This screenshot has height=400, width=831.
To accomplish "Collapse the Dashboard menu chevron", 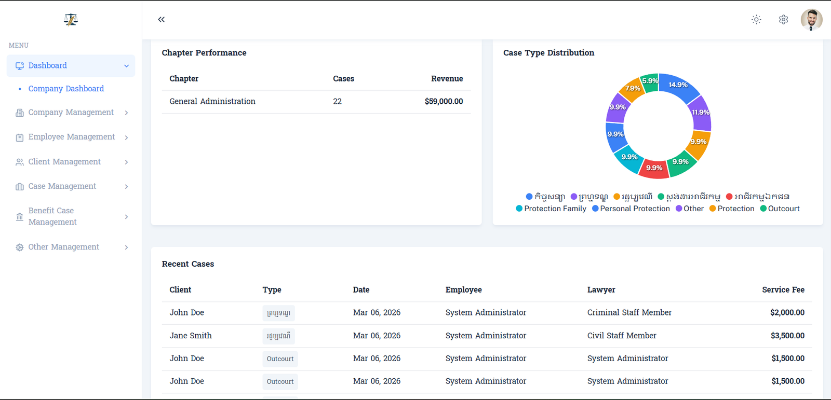I will click(x=126, y=66).
